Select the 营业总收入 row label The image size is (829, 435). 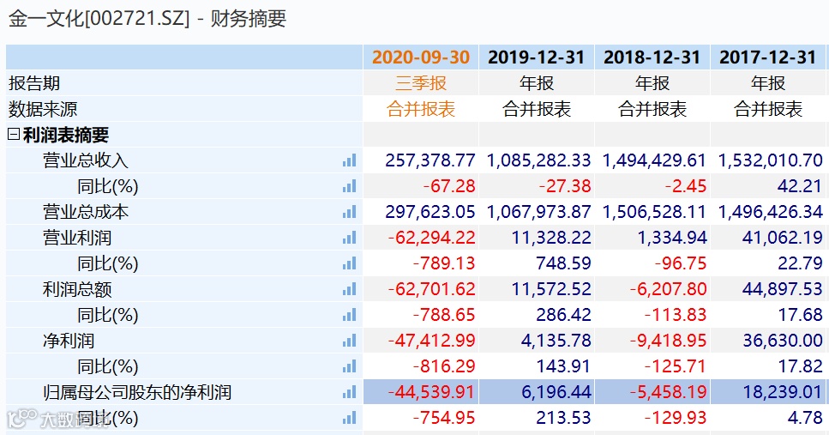pos(86,160)
